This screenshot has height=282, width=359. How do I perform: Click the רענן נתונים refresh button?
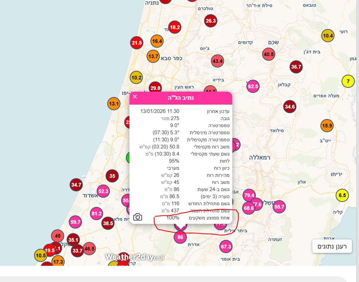point(332,246)
